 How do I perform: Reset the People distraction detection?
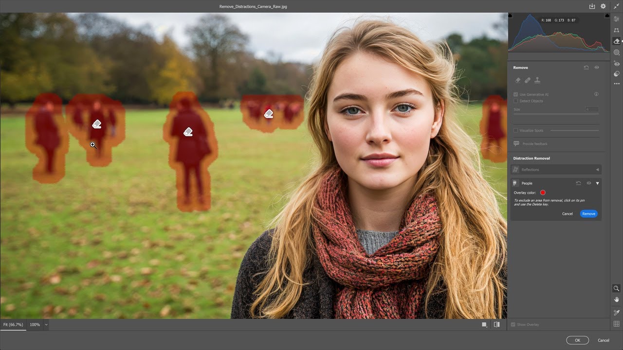(x=578, y=183)
